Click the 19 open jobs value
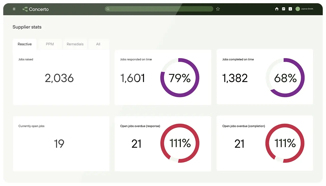Viewport: 326px width, 186px height. tap(59, 144)
